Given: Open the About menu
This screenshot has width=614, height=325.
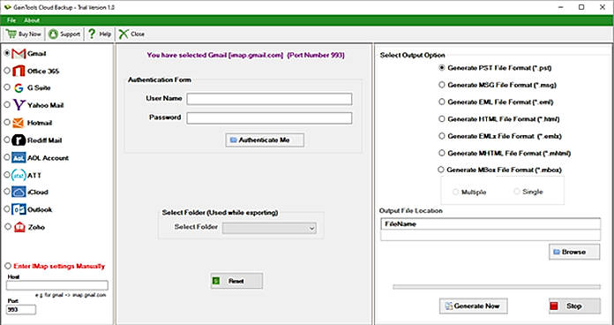Looking at the screenshot, I should point(32,20).
